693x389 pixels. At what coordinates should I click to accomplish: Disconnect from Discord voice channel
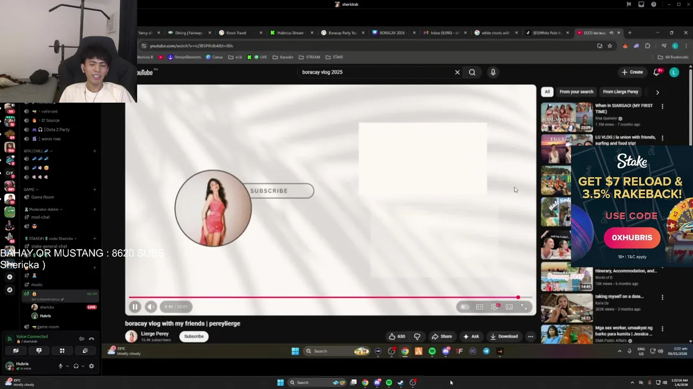(x=91, y=339)
